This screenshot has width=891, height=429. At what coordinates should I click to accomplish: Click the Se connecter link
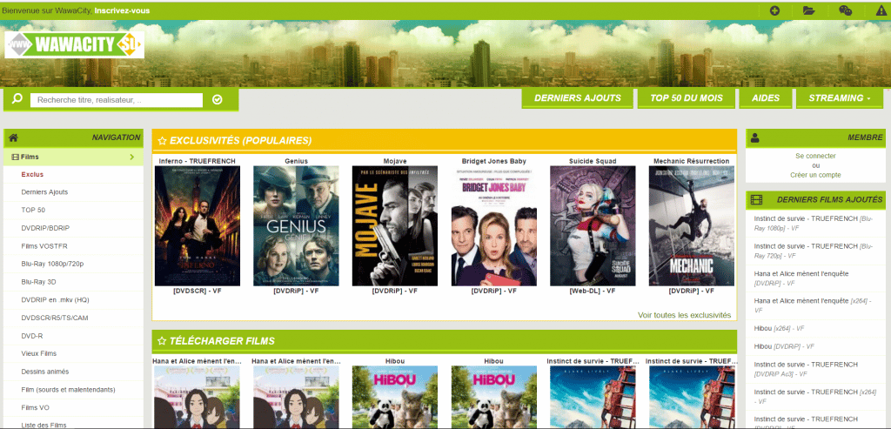(x=815, y=157)
